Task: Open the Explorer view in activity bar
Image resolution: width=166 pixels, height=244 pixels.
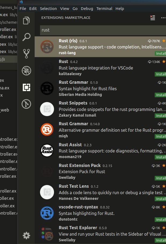Action: pos(26,20)
